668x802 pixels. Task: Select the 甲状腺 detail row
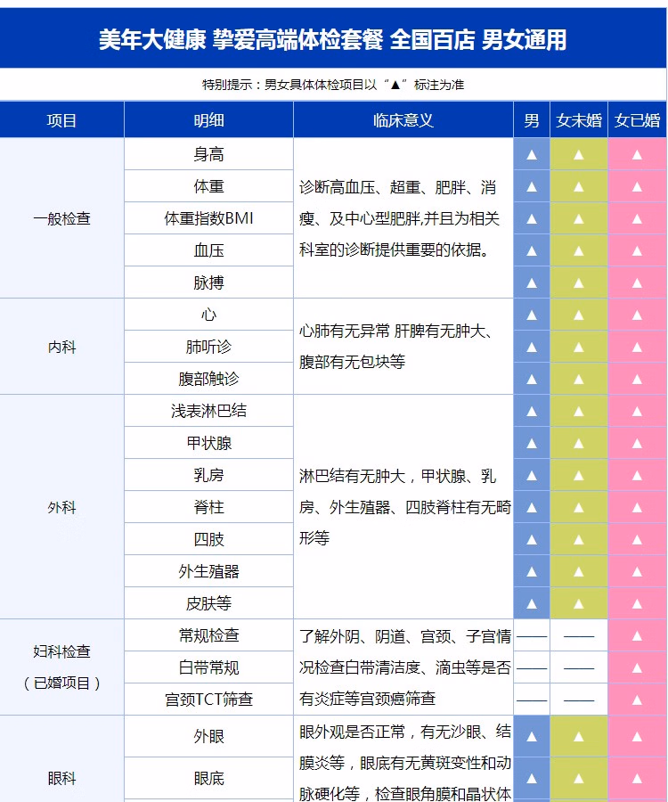click(x=208, y=443)
